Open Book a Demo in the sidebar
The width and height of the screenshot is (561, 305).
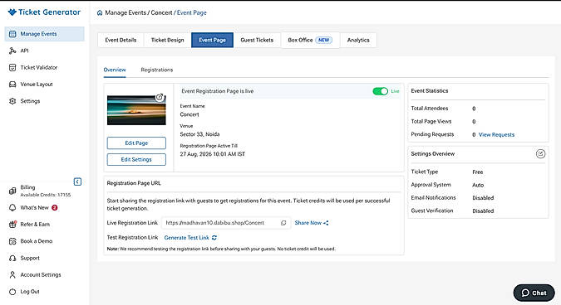click(x=37, y=241)
